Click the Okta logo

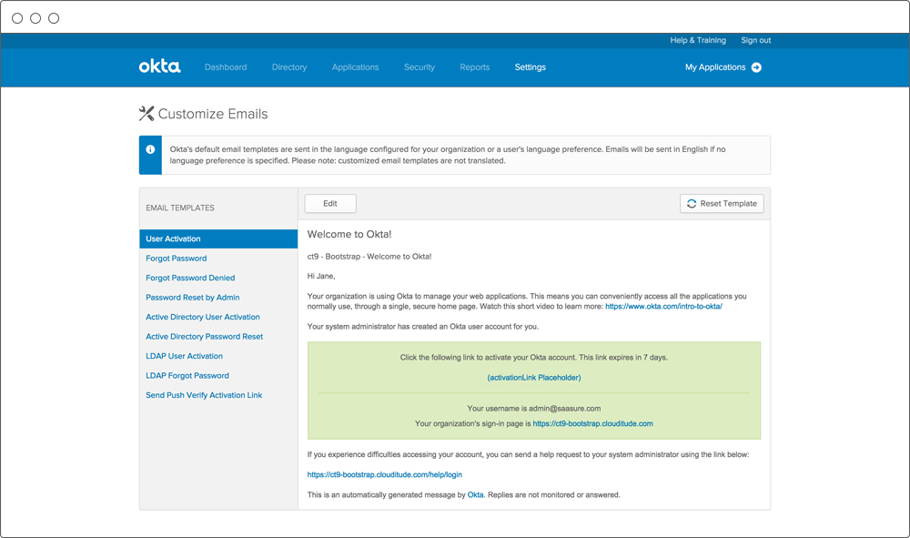point(159,66)
